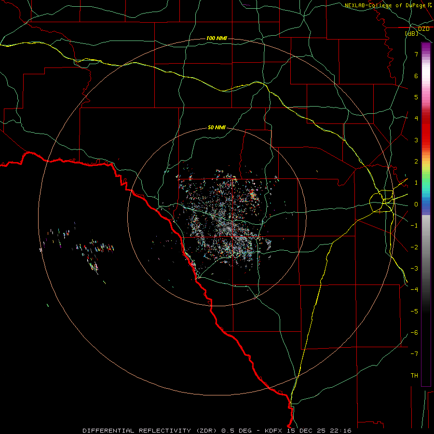Click the "-5" tick on the color scale
Image resolution: width=434 pixels, height=434 pixels.
(x=414, y=312)
